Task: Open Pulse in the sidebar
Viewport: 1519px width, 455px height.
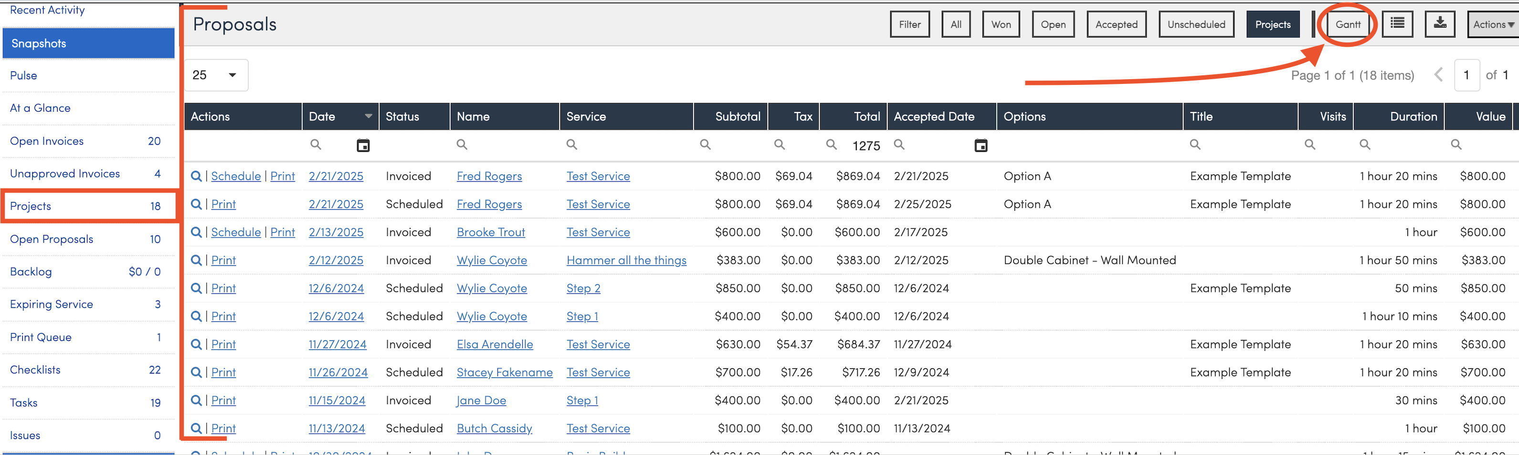Action: pyautogui.click(x=88, y=75)
